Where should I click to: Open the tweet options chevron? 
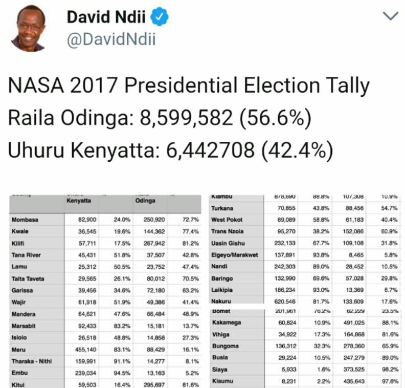390,16
